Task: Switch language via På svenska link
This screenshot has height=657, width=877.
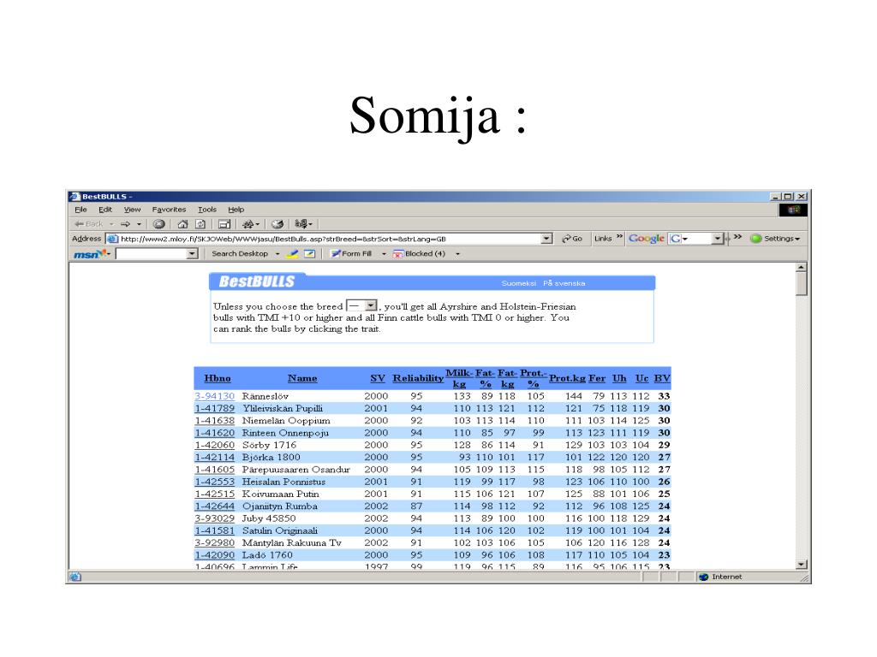Action: (564, 283)
